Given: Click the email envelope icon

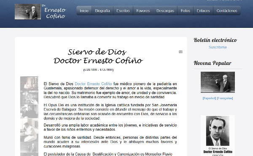Looking at the screenshot, I should pos(181,51).
